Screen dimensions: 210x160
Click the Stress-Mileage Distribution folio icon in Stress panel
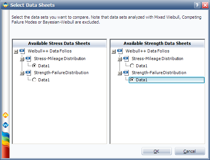[x=28, y=59]
